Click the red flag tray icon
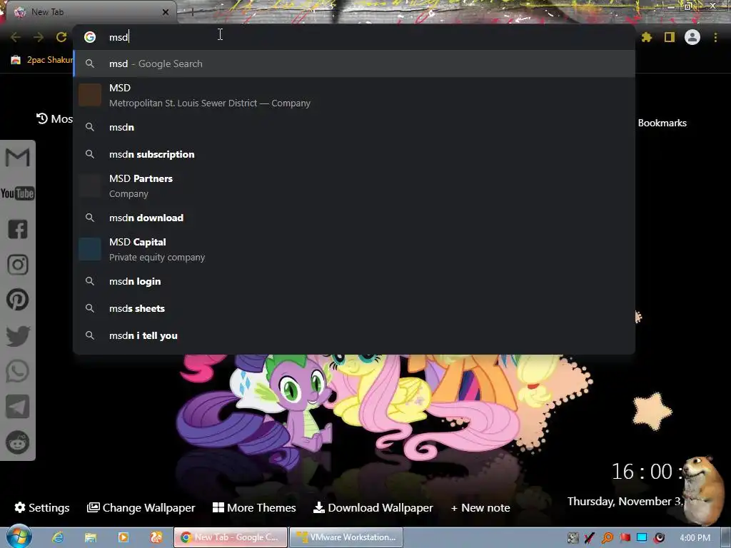 625,538
